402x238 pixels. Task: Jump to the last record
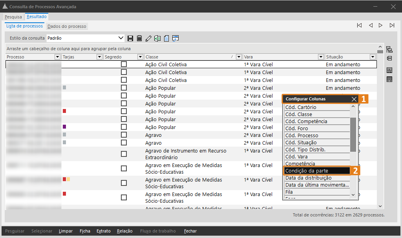[392, 25]
